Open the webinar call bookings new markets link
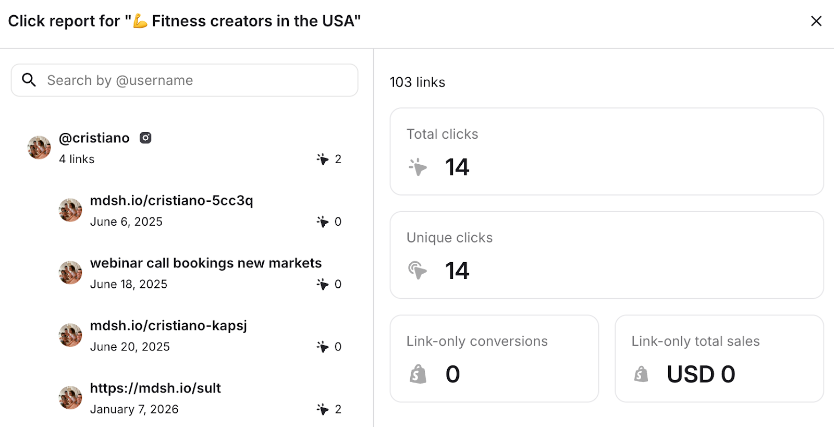Image resolution: width=834 pixels, height=427 pixels. [206, 263]
